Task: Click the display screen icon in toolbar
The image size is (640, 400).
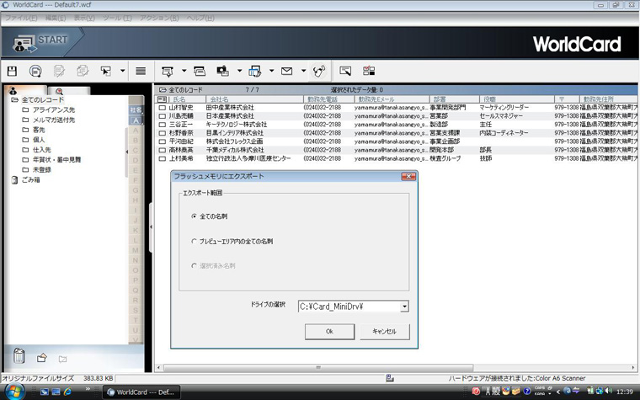Action: 345,72
